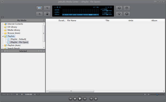Play the current track
The image size is (166, 102).
pyautogui.click(x=80, y=99)
